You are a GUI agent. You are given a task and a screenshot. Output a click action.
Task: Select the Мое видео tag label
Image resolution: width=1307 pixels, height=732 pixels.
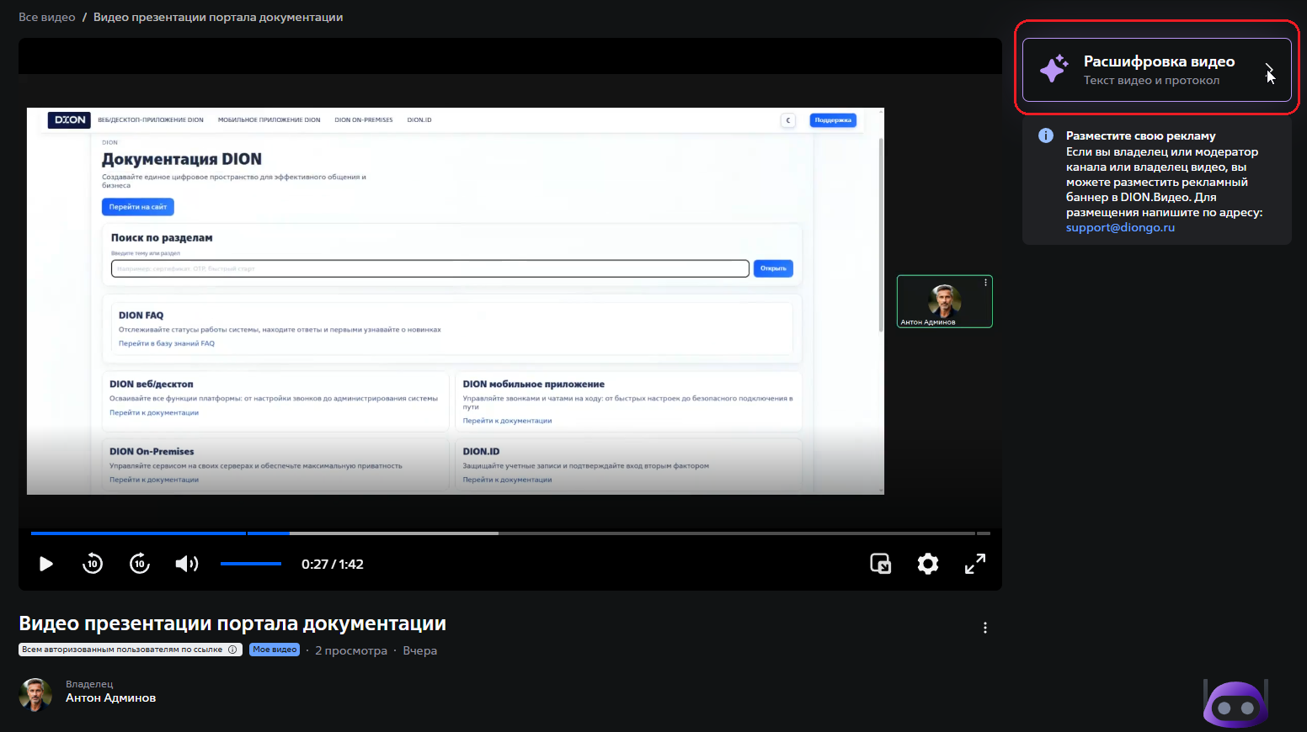coord(274,649)
